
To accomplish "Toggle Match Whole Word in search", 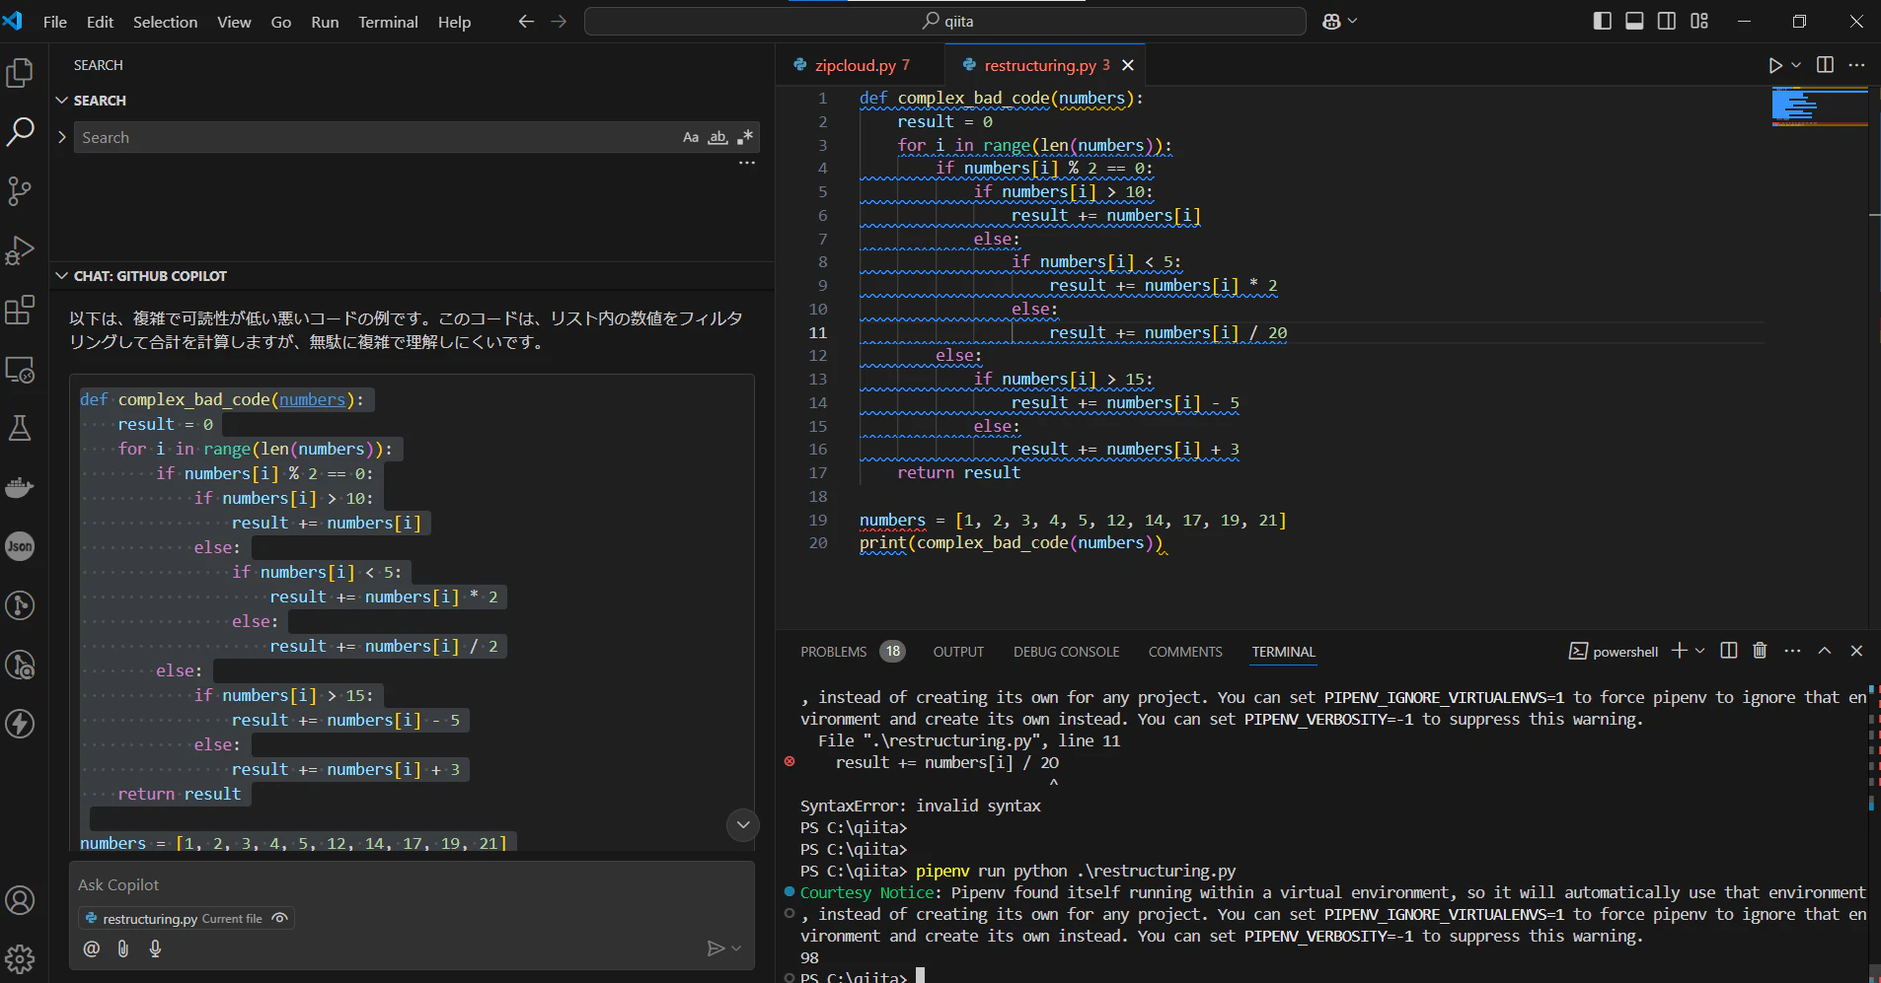I will (717, 137).
